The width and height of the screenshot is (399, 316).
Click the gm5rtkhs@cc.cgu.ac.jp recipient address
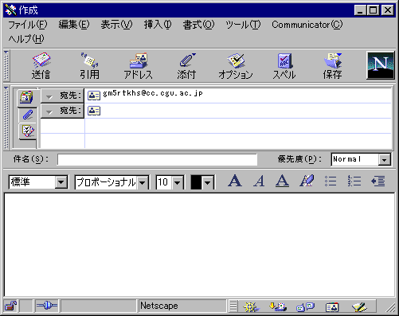(x=153, y=93)
